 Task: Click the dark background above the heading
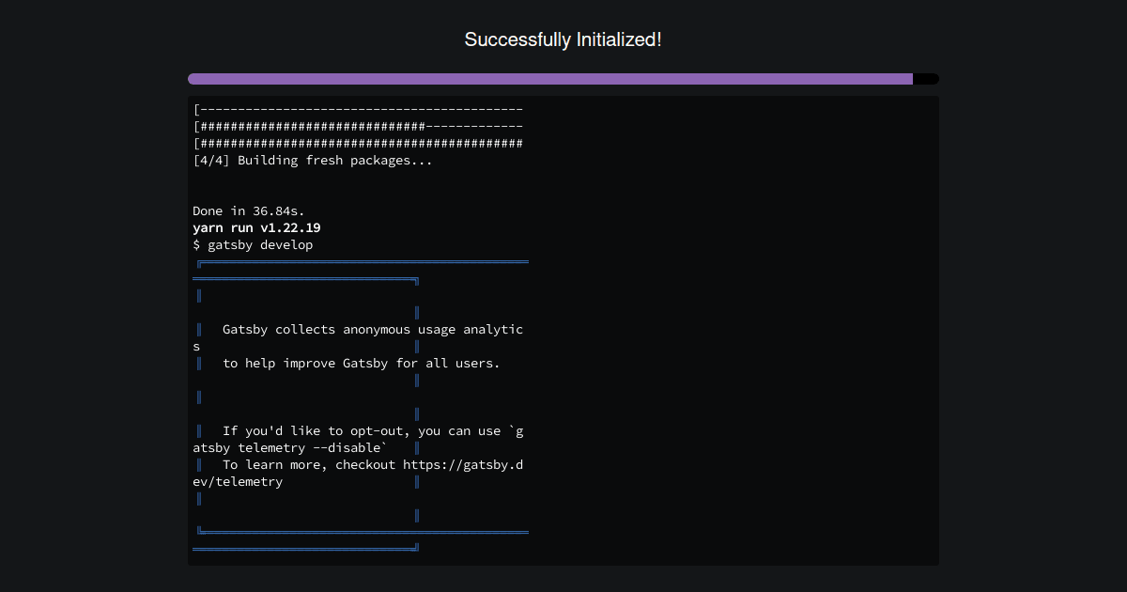(x=563, y=11)
